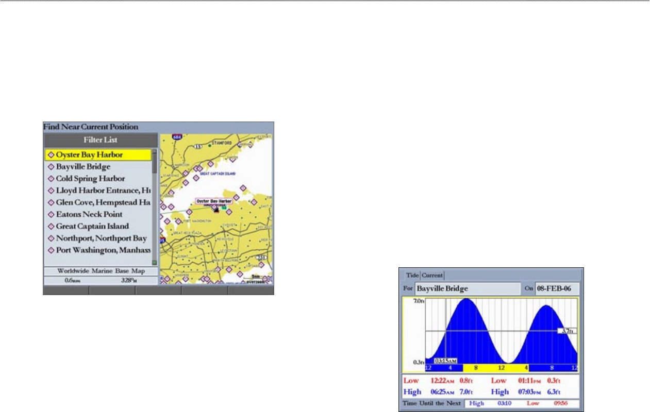Click the Oyster Bay Harbor map label

214,201
